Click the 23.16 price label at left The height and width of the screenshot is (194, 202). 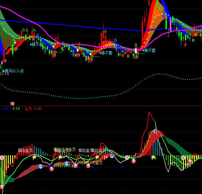[4, 74]
